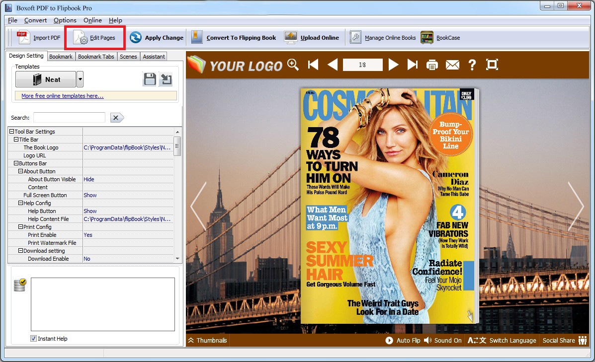The image size is (595, 362).
Task: Save the current template with the floppy disk icon
Action: [x=150, y=79]
